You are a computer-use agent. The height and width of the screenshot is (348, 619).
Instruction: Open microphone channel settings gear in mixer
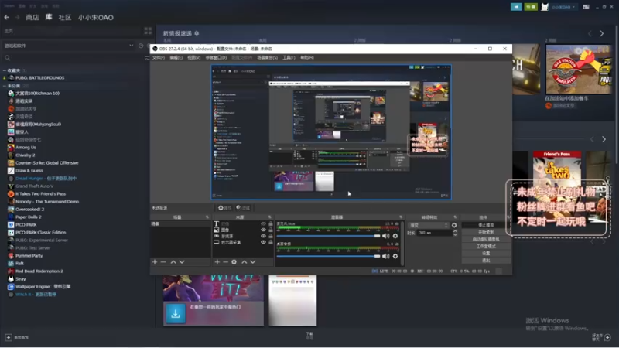(395, 236)
